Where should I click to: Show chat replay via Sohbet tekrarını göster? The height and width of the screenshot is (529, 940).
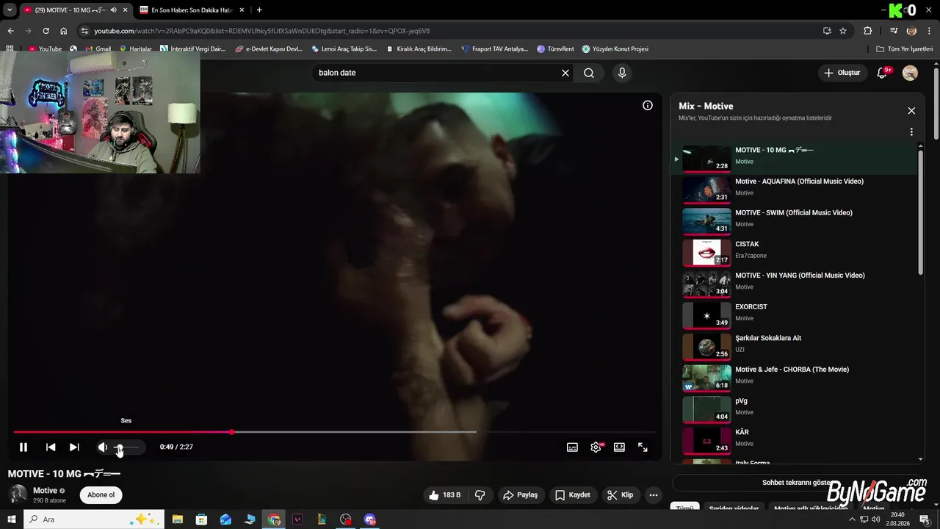pyautogui.click(x=796, y=483)
